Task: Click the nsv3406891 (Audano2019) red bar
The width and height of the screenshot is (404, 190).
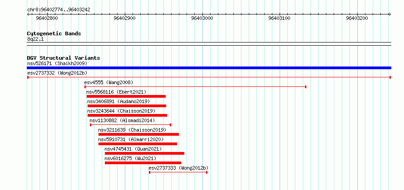Action: 127,106
